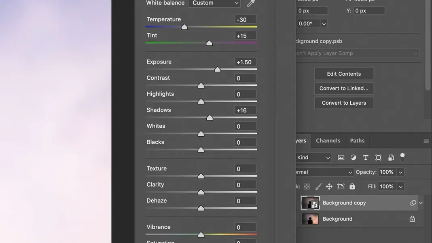Open the Layer Comp dropdown
The height and width of the screenshot is (243, 432).
pos(357,53)
